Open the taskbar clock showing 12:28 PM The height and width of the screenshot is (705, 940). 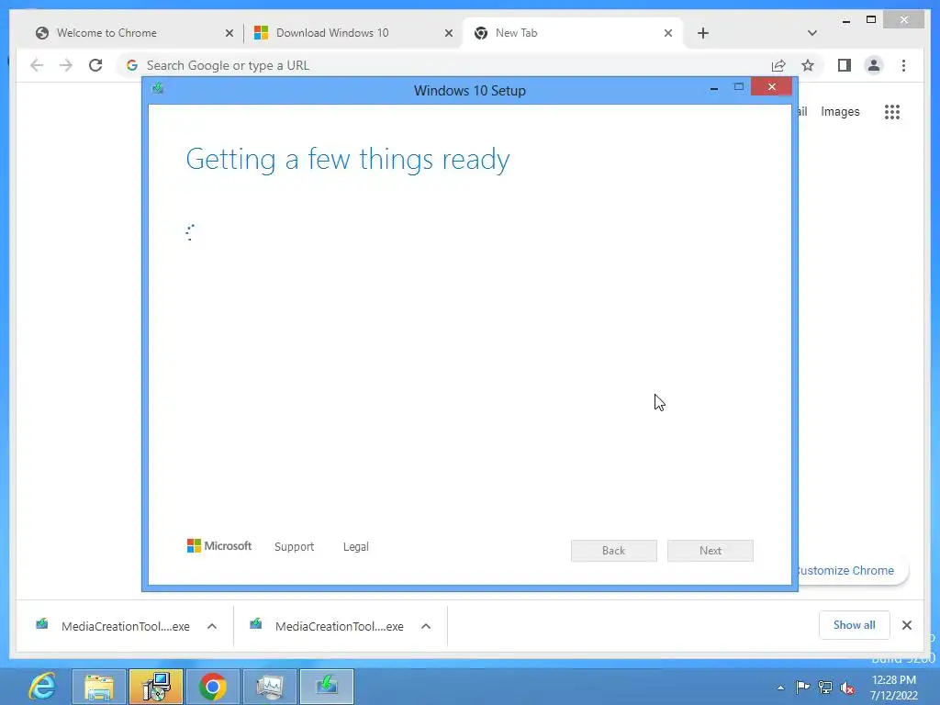click(x=894, y=688)
